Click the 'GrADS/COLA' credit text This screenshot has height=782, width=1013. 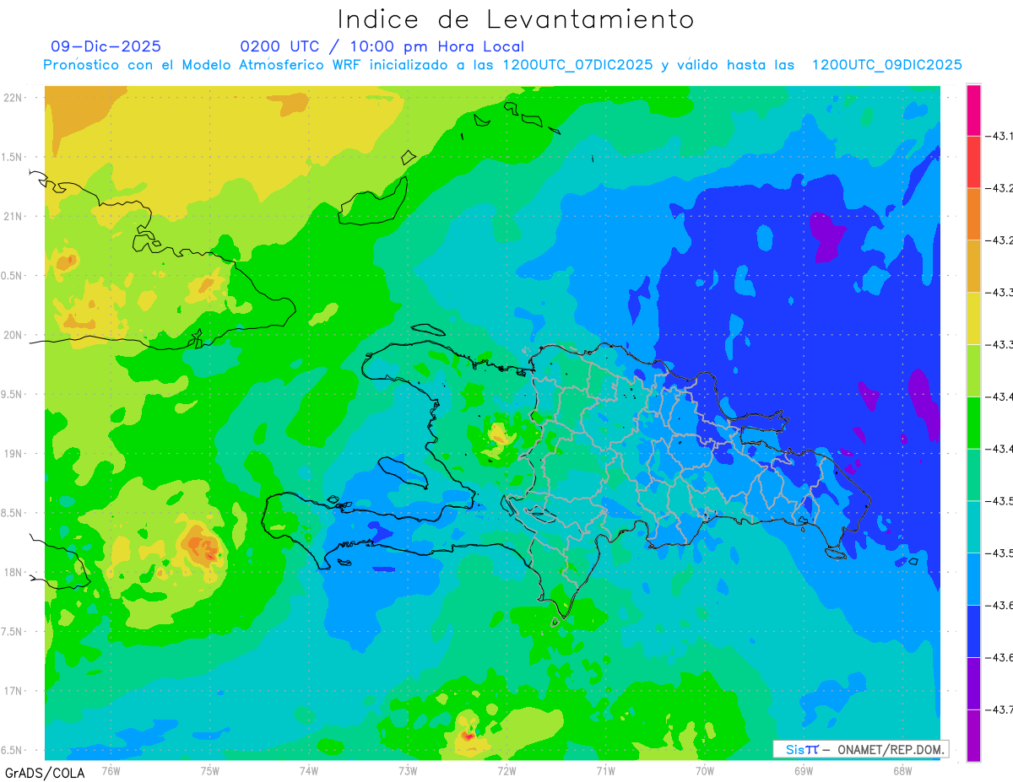(x=45, y=773)
